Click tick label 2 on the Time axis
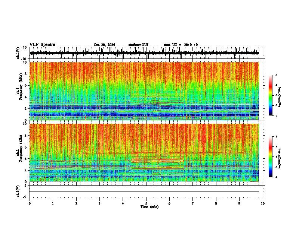Image resolution: width=296 pixels, height=228 pixels. [76, 203]
